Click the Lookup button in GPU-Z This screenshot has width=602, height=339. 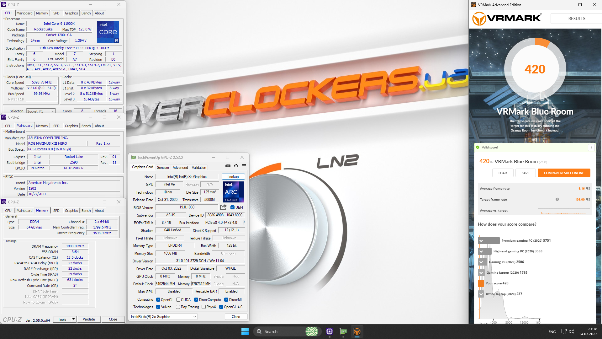pyautogui.click(x=233, y=177)
